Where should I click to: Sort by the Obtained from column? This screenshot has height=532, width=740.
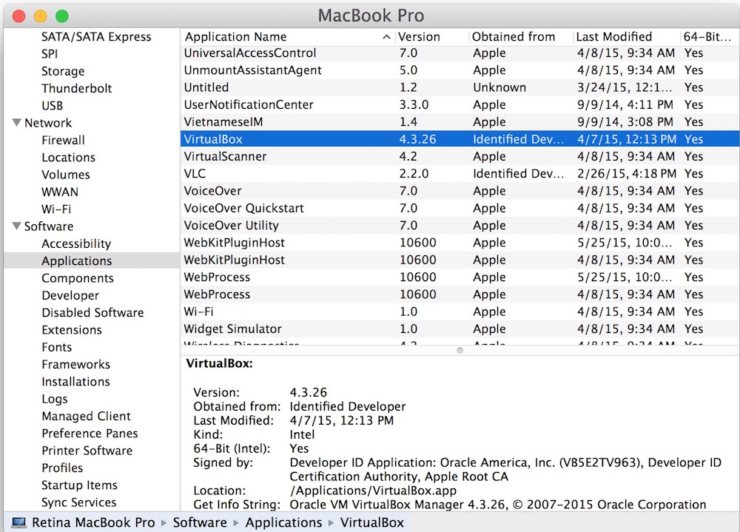[x=514, y=37]
